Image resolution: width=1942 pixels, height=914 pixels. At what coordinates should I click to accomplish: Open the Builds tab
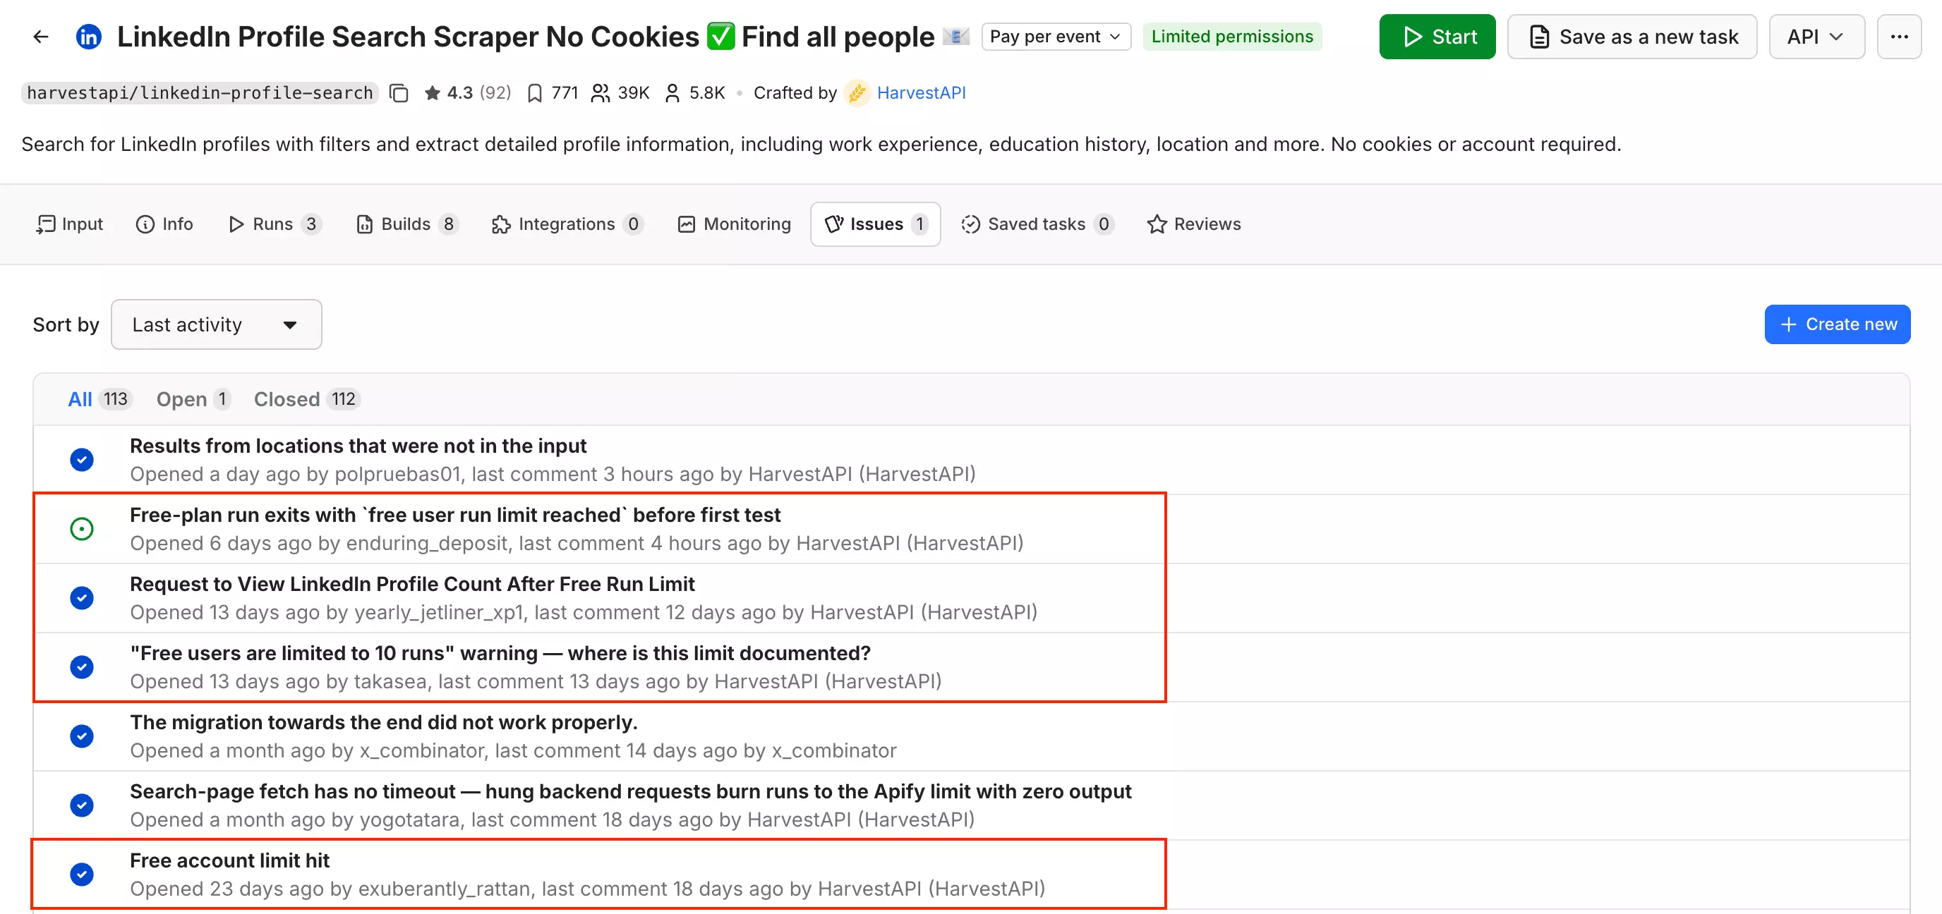(407, 224)
